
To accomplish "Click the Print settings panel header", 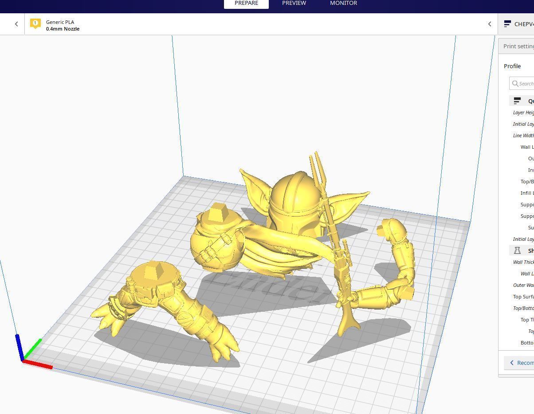I will (516, 46).
